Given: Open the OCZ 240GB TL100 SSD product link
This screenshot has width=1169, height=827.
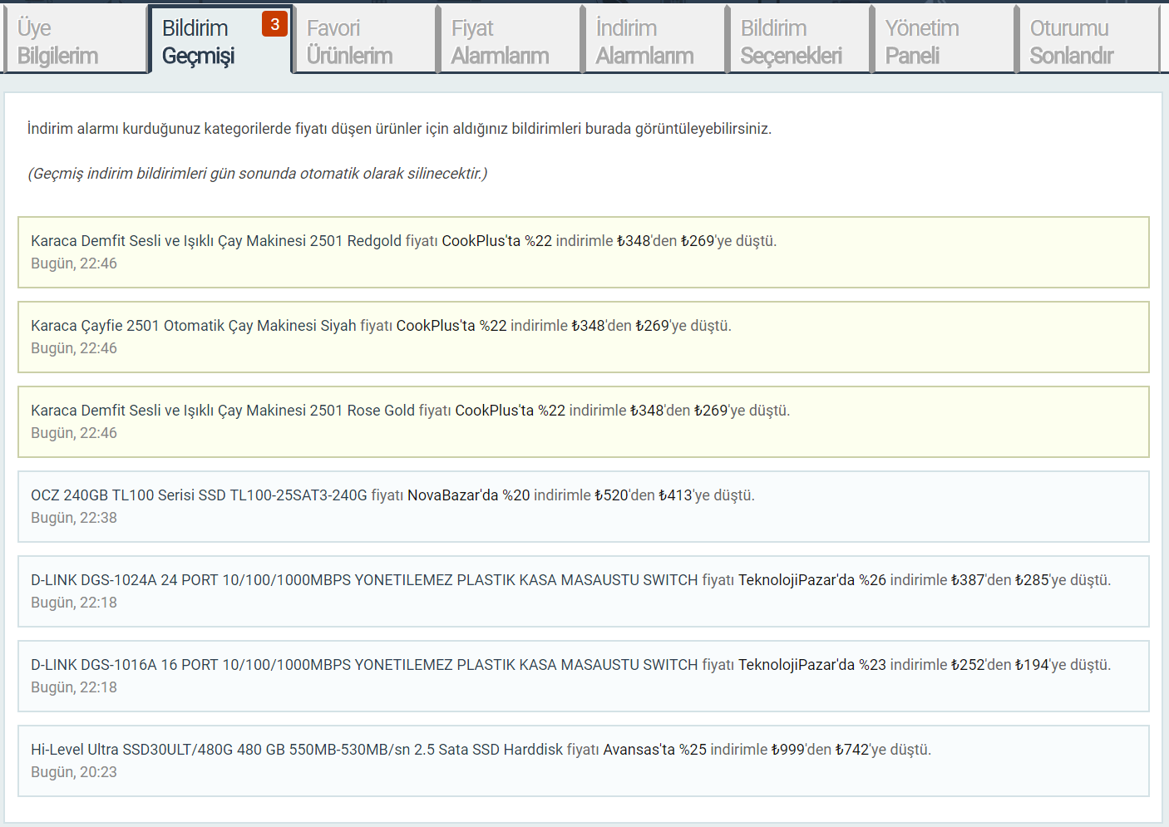Looking at the screenshot, I should [199, 495].
